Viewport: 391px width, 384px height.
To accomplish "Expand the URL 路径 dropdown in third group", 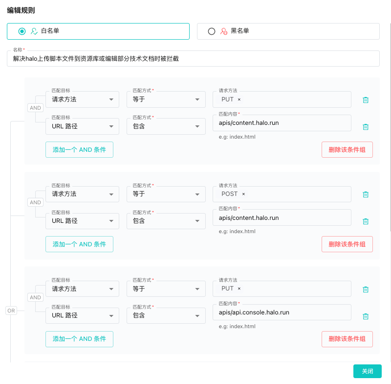I will pyautogui.click(x=82, y=315).
